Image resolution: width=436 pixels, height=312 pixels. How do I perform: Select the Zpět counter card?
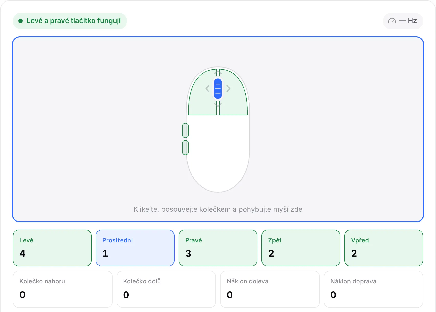[x=301, y=248]
